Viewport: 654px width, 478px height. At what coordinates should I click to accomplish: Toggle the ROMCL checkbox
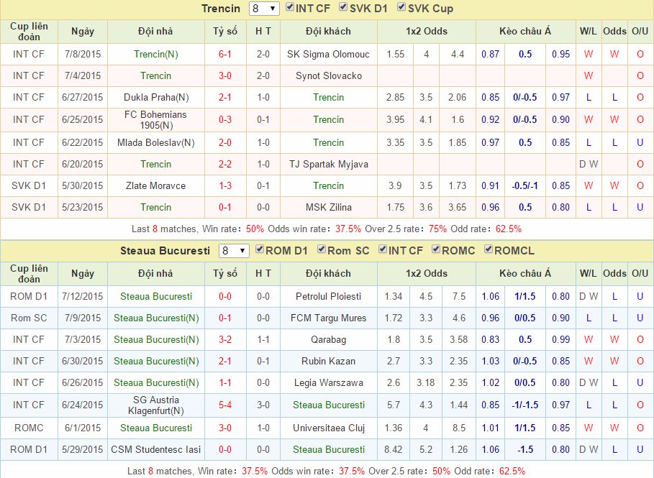pos(489,249)
